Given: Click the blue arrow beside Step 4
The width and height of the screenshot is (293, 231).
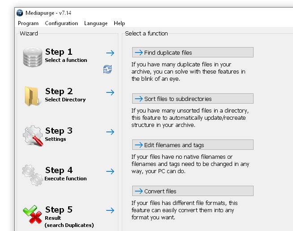Looking at the screenshot, I should (110, 171).
